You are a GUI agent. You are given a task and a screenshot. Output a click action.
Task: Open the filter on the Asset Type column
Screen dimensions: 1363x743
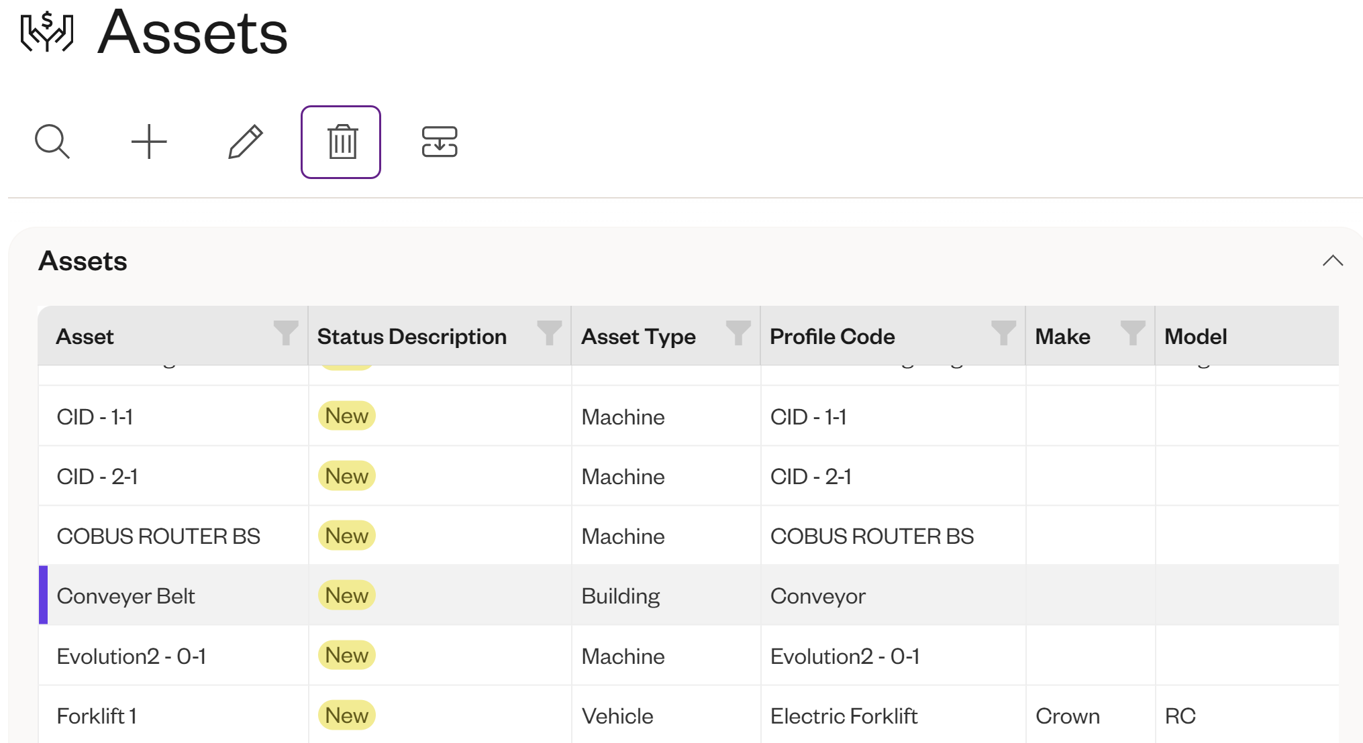[x=738, y=333]
